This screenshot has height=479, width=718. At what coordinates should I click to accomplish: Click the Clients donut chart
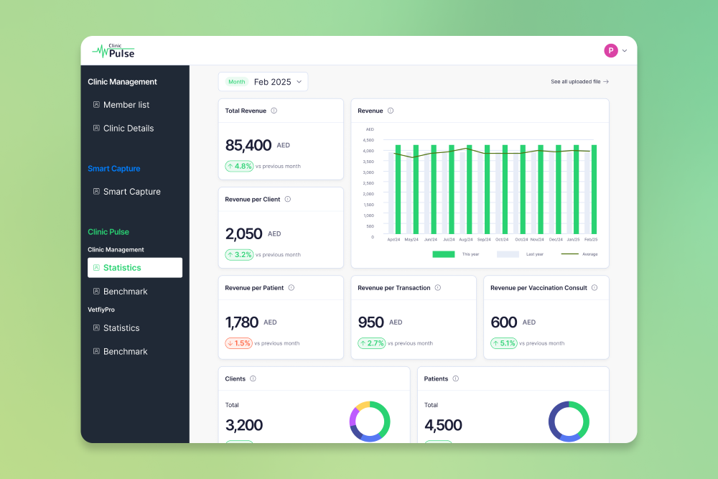370,421
